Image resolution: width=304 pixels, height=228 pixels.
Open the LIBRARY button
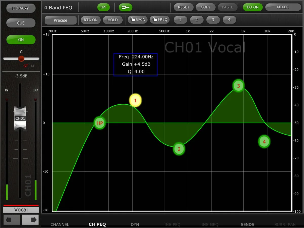coord(21,8)
